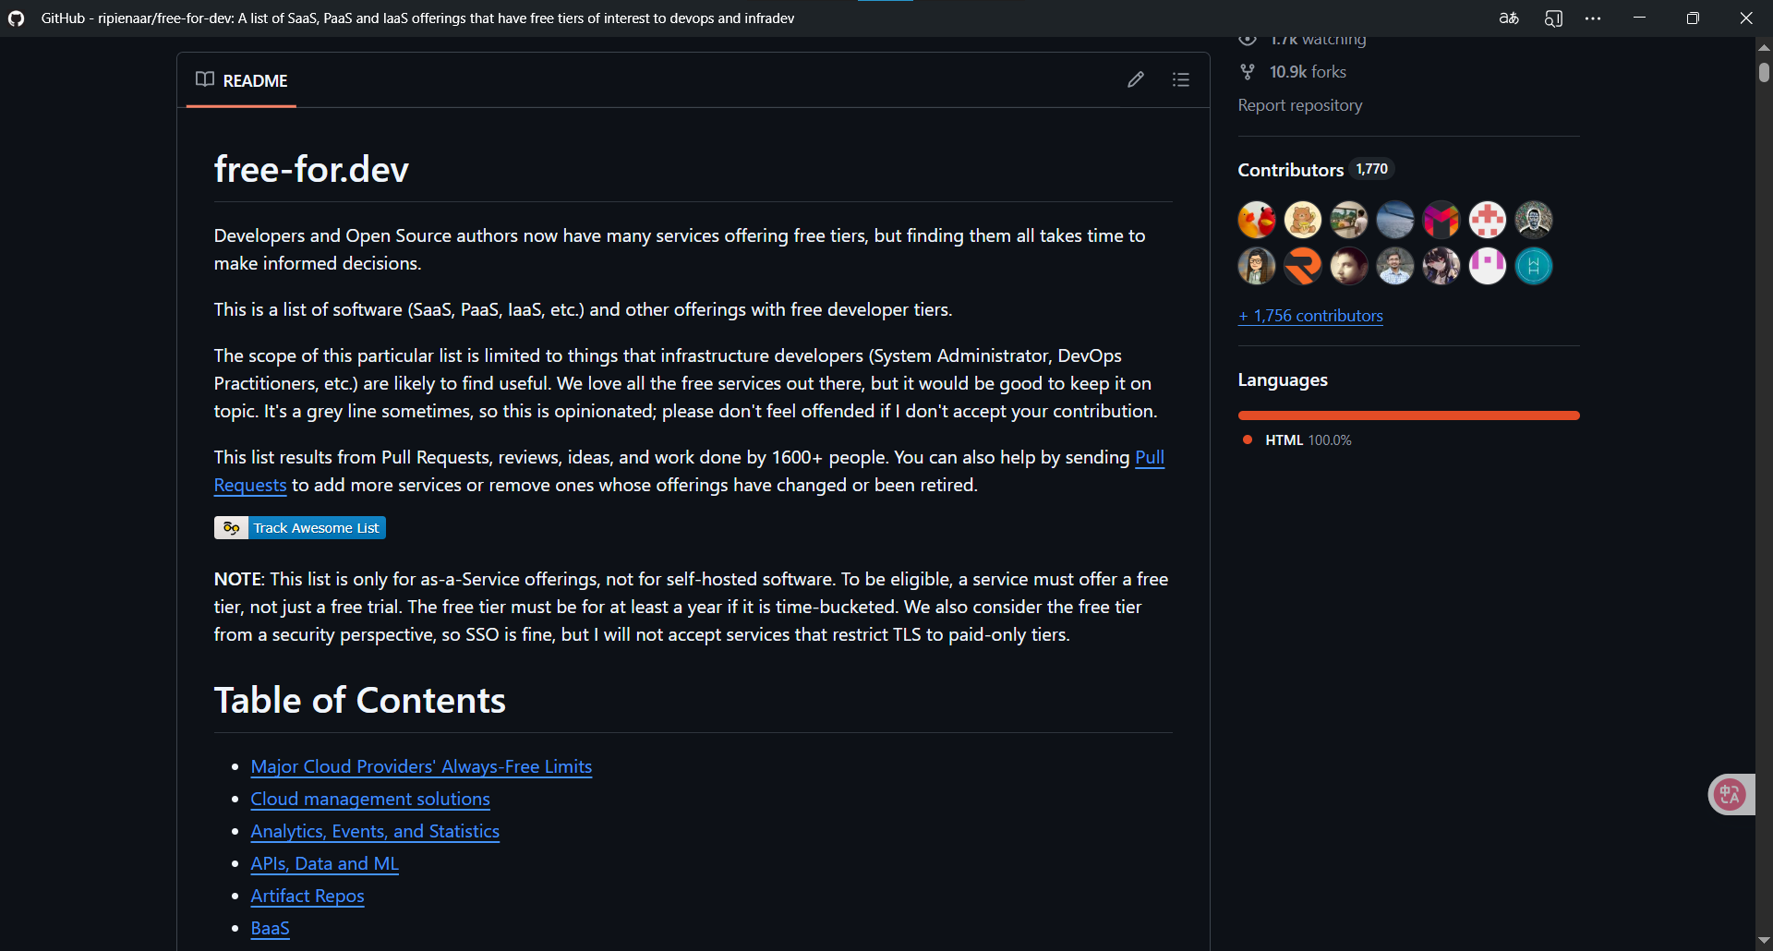Click the cast/sidebar device icon in title bar

(x=1553, y=18)
